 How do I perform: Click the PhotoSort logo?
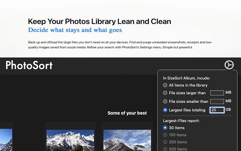click(x=29, y=65)
